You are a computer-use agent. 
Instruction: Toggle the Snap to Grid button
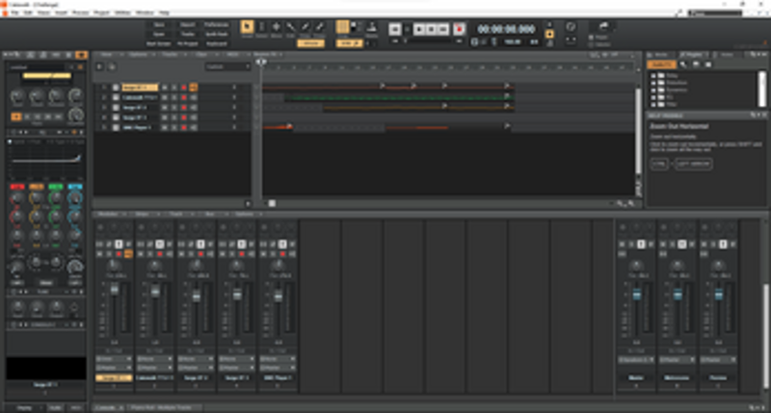point(342,27)
